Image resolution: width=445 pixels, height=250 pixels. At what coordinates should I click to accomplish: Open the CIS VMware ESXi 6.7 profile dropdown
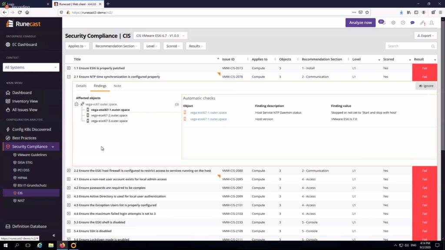pos(160,36)
